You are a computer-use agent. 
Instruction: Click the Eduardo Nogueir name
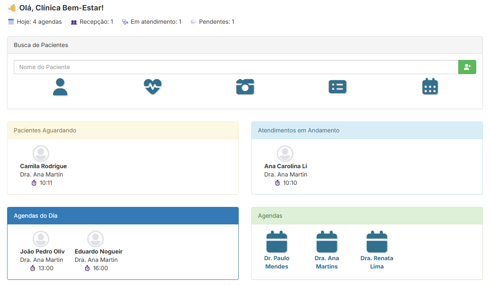99,251
